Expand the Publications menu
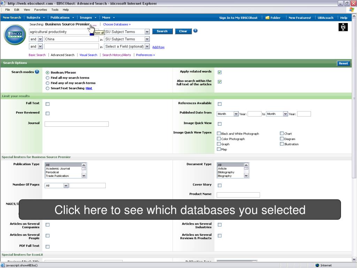This screenshot has height=268, width=357. point(62,17)
